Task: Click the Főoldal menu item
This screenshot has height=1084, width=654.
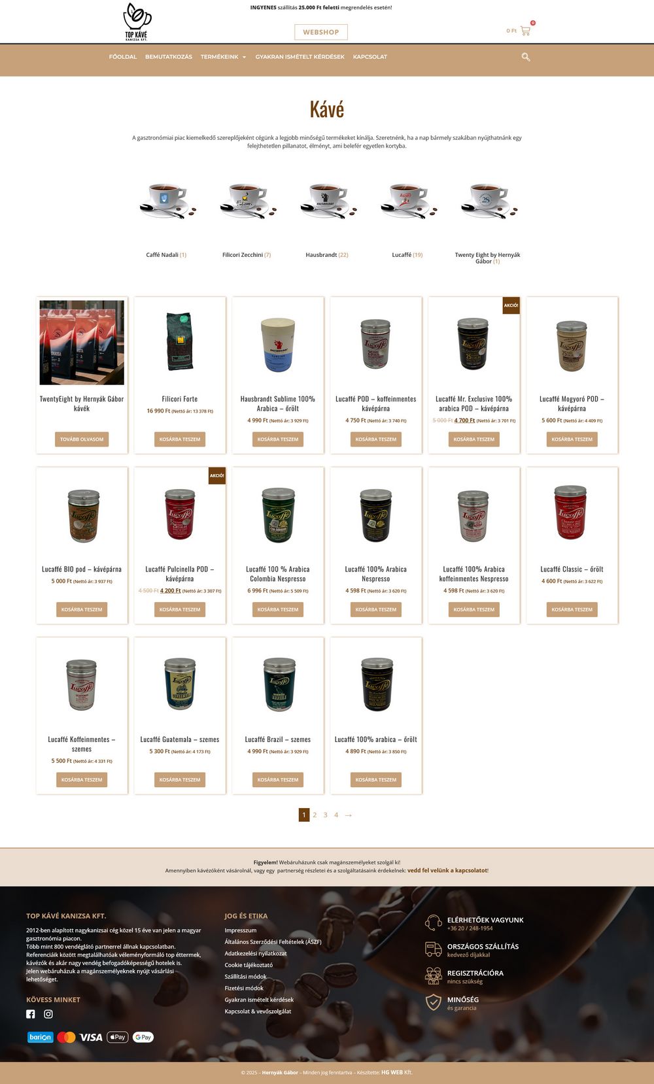Action: coord(123,57)
